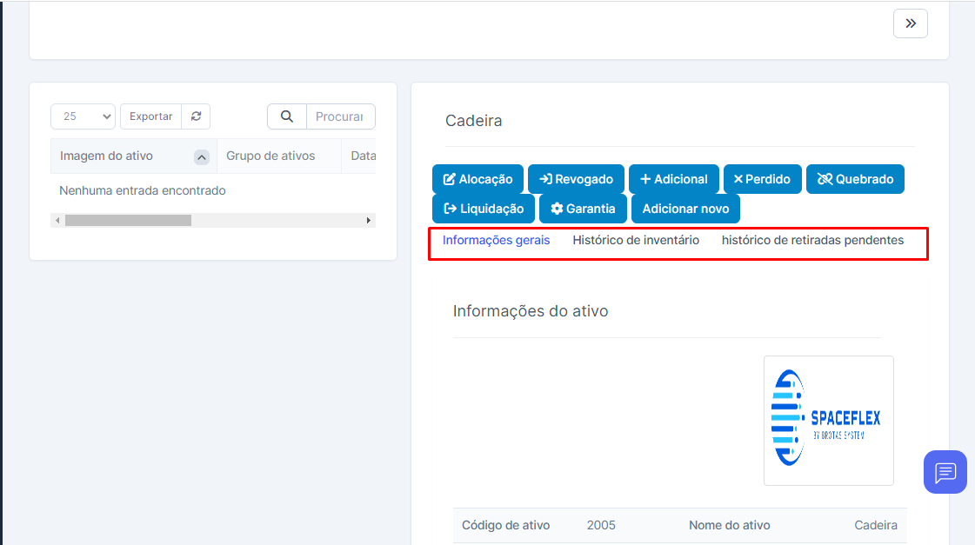975x545 pixels.
Task: Click the magnifying glass search icon
Action: coord(287,116)
